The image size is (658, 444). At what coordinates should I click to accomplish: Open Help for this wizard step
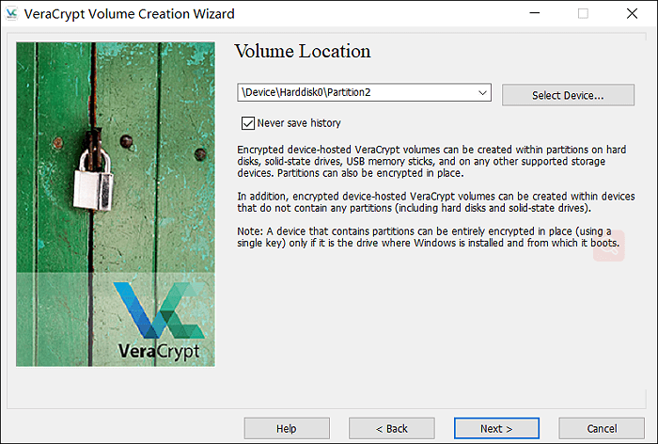click(x=287, y=428)
